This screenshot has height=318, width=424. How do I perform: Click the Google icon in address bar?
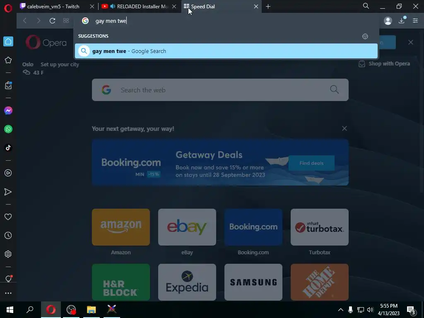tap(85, 21)
